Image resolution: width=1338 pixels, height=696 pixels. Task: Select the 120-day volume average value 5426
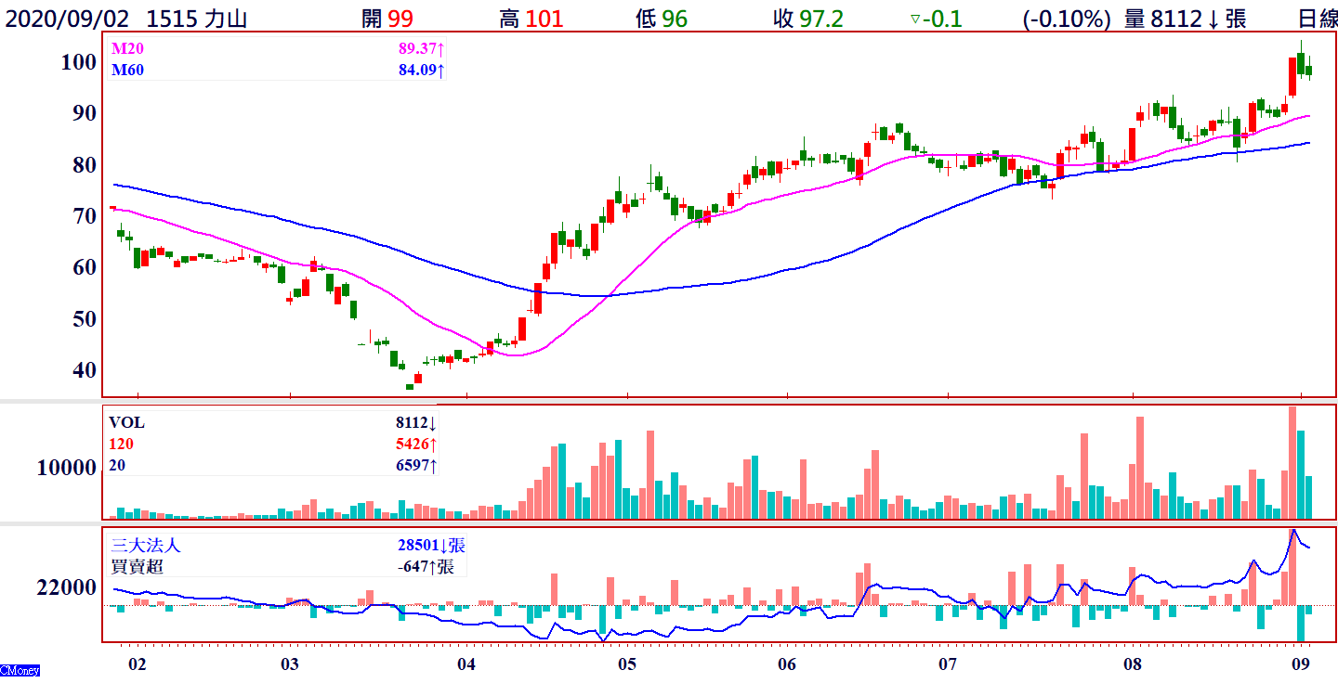pos(415,445)
